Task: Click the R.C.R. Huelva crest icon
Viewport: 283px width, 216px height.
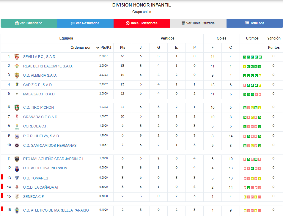Action: point(17,136)
